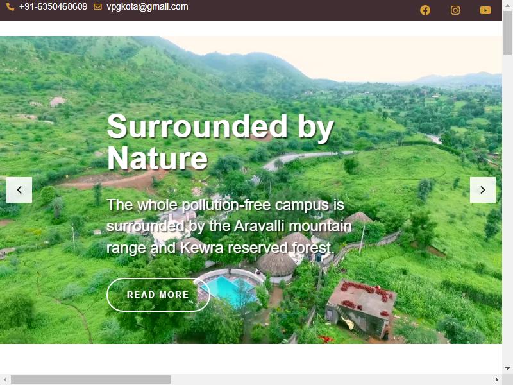This screenshot has height=385, width=513.
Task: Click the phone icon in top bar
Action: pyautogui.click(x=10, y=6)
